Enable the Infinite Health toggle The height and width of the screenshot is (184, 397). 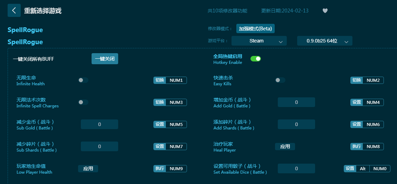pyautogui.click(x=83, y=80)
